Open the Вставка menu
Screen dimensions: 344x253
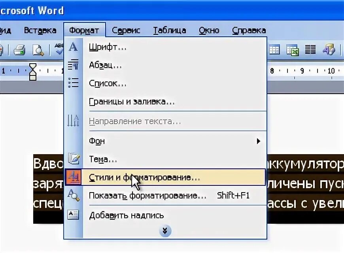tap(40, 30)
